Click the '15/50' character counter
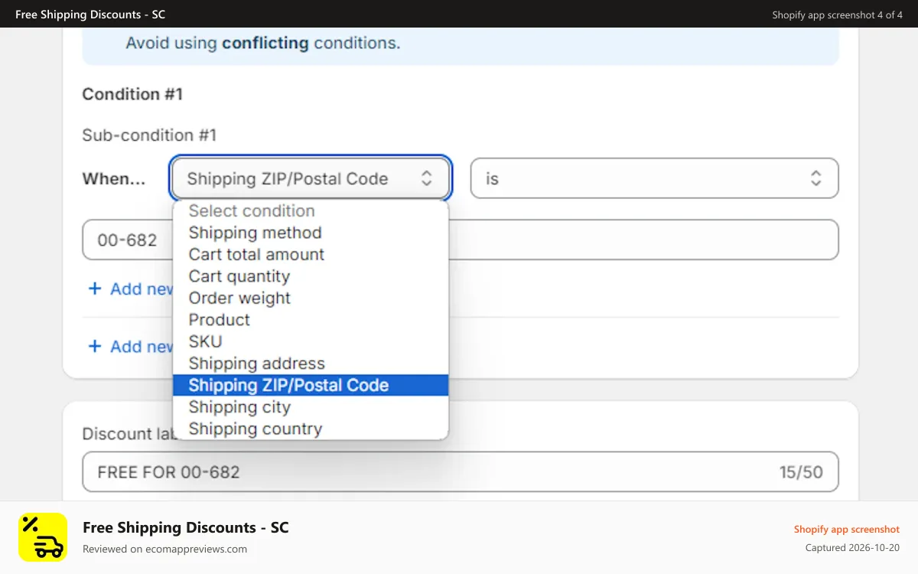This screenshot has height=574, width=918. click(x=801, y=472)
